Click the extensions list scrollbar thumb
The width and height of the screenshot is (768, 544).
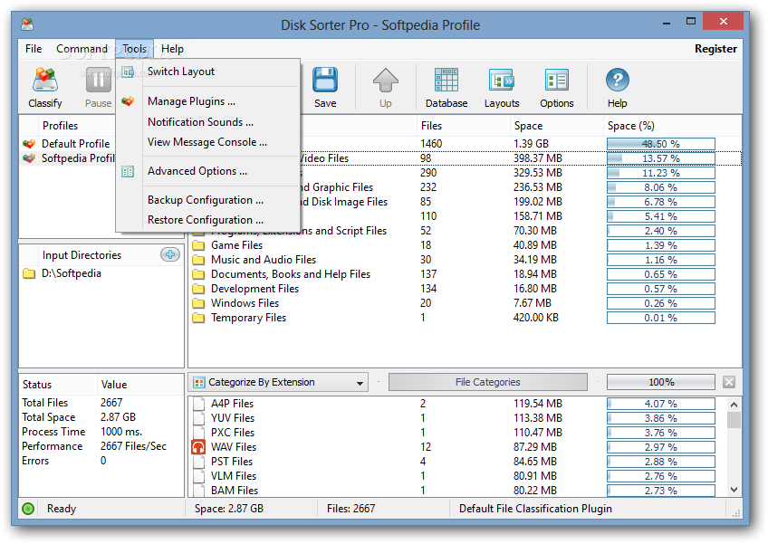click(x=734, y=420)
